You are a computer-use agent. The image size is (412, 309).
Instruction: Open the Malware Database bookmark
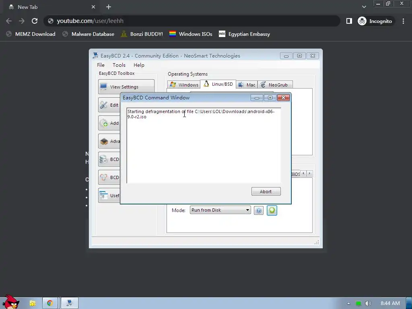[x=89, y=34]
